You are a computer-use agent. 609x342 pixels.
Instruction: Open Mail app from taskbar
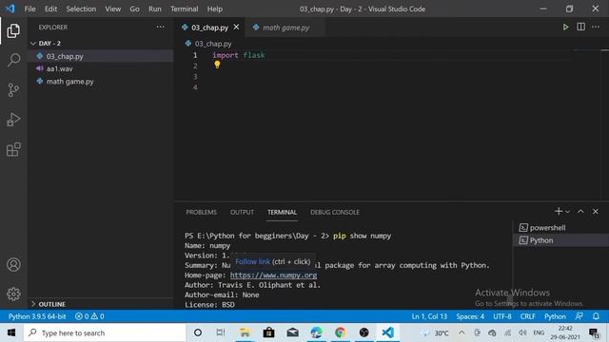[x=292, y=332]
